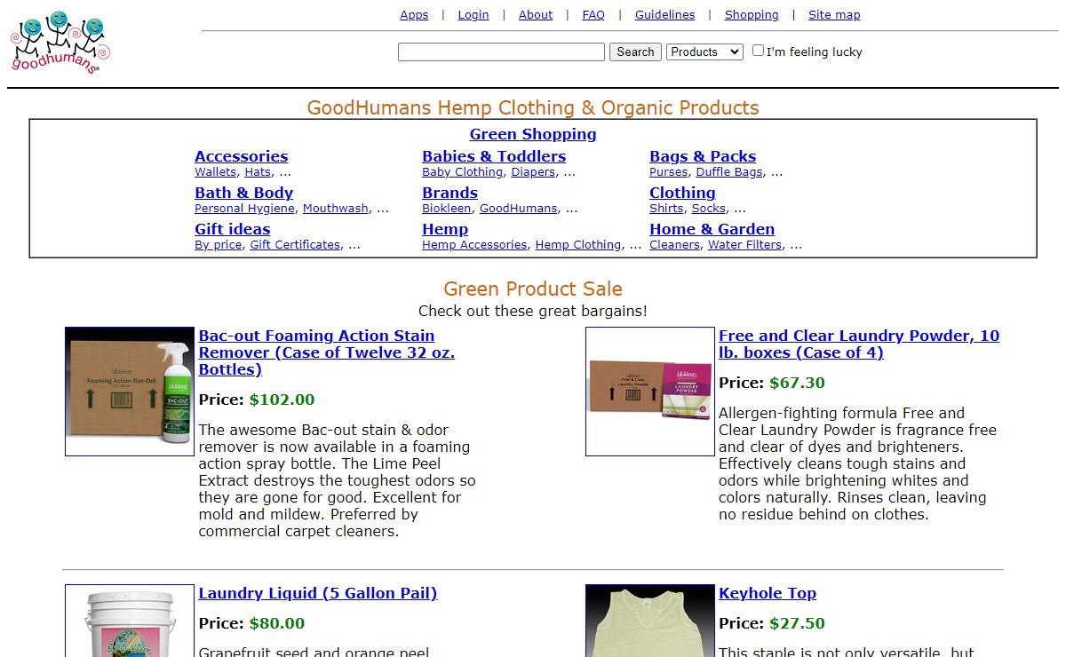Select the $80.00 price text

coord(277,623)
